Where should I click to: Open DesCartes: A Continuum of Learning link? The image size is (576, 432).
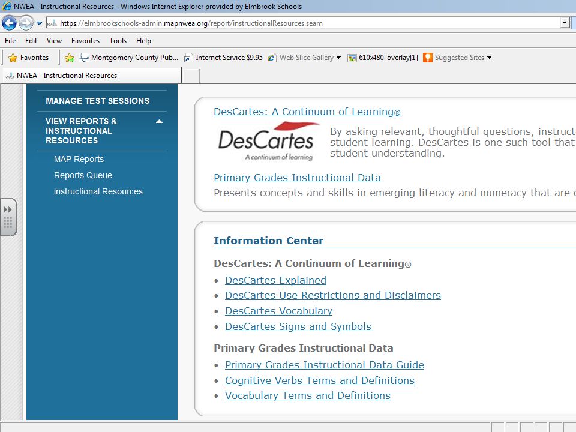coord(307,112)
